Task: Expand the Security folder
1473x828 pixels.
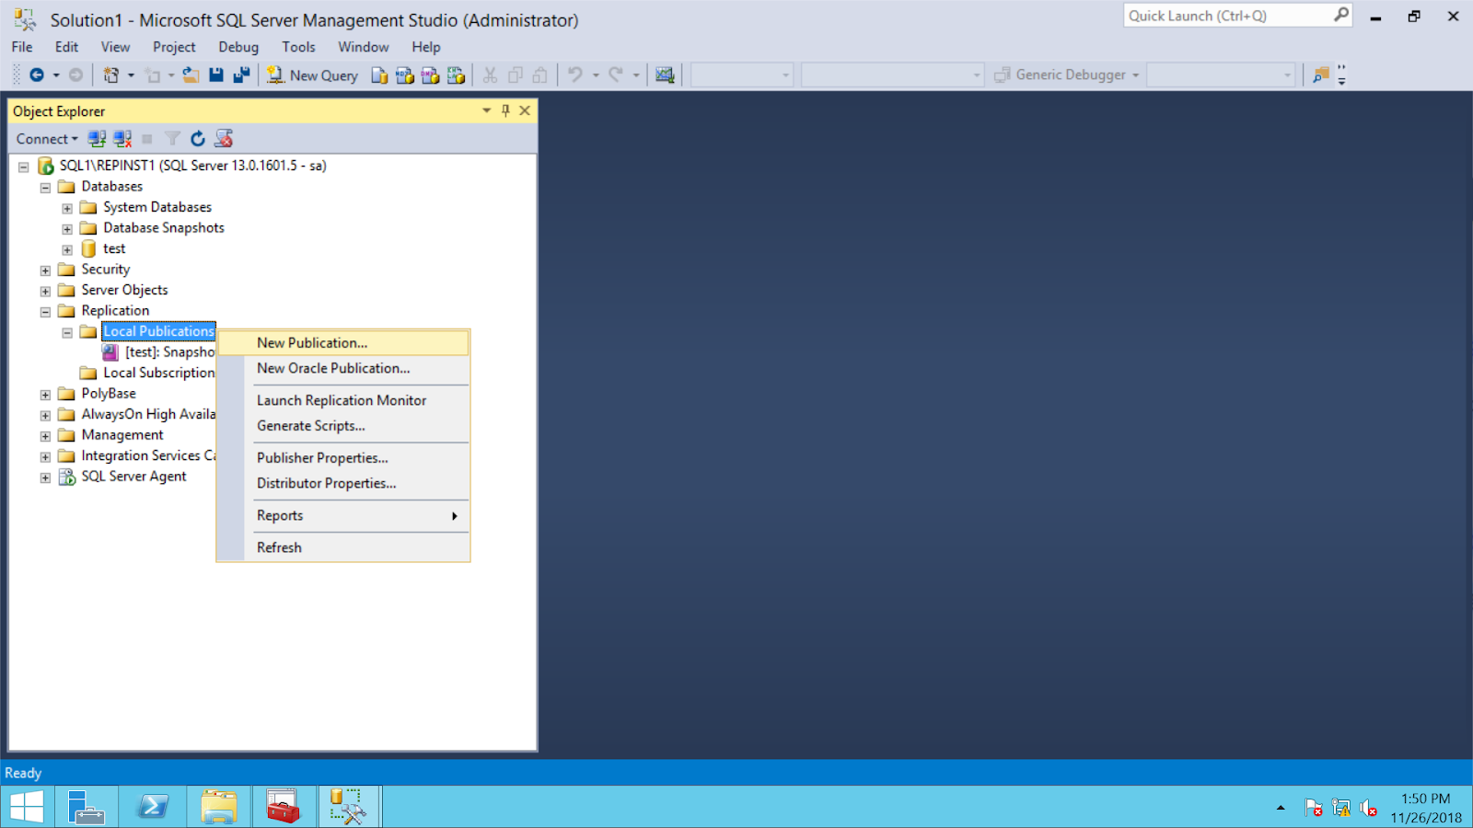Action: [44, 270]
